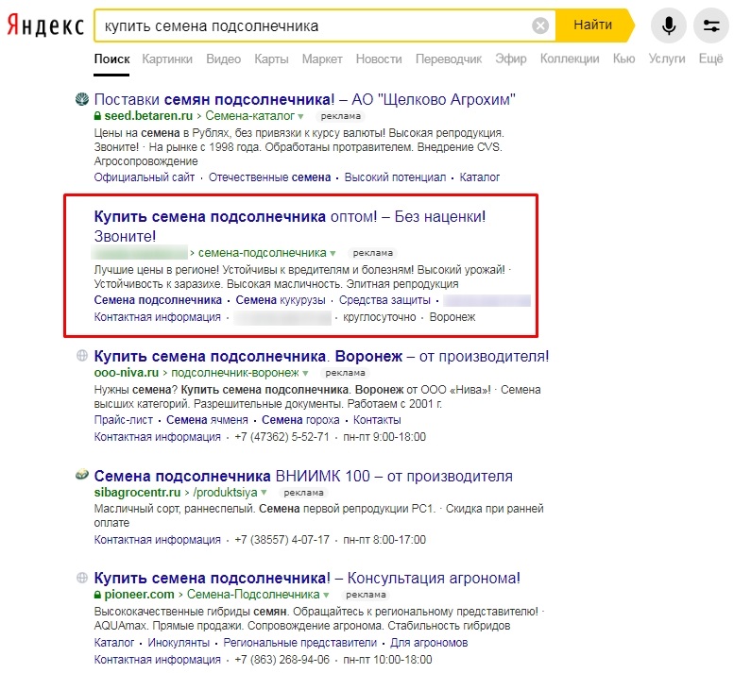Open search settings sliders icon
This screenshot has width=734, height=673.
tap(711, 25)
